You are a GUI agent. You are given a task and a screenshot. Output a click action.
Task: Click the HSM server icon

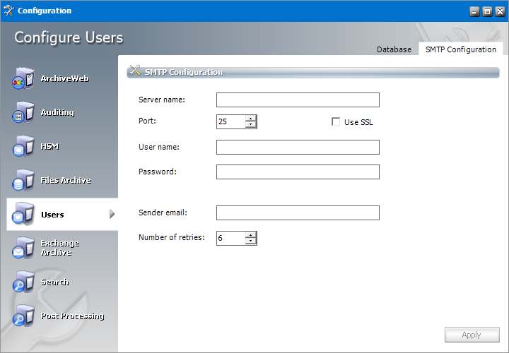pos(23,147)
